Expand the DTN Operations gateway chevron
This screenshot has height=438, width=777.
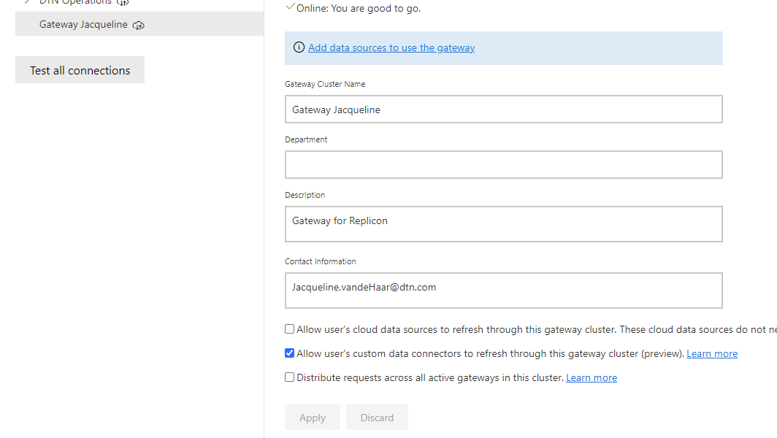click(x=27, y=2)
